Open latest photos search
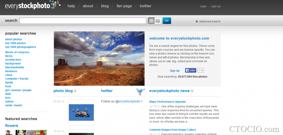The image size is (283, 135). pyautogui.click(x=14, y=39)
